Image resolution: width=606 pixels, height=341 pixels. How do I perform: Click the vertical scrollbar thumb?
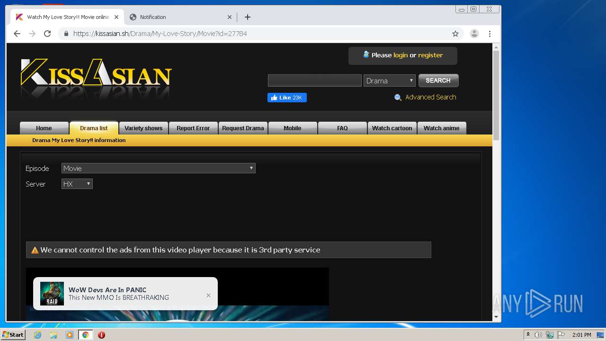coord(496,95)
